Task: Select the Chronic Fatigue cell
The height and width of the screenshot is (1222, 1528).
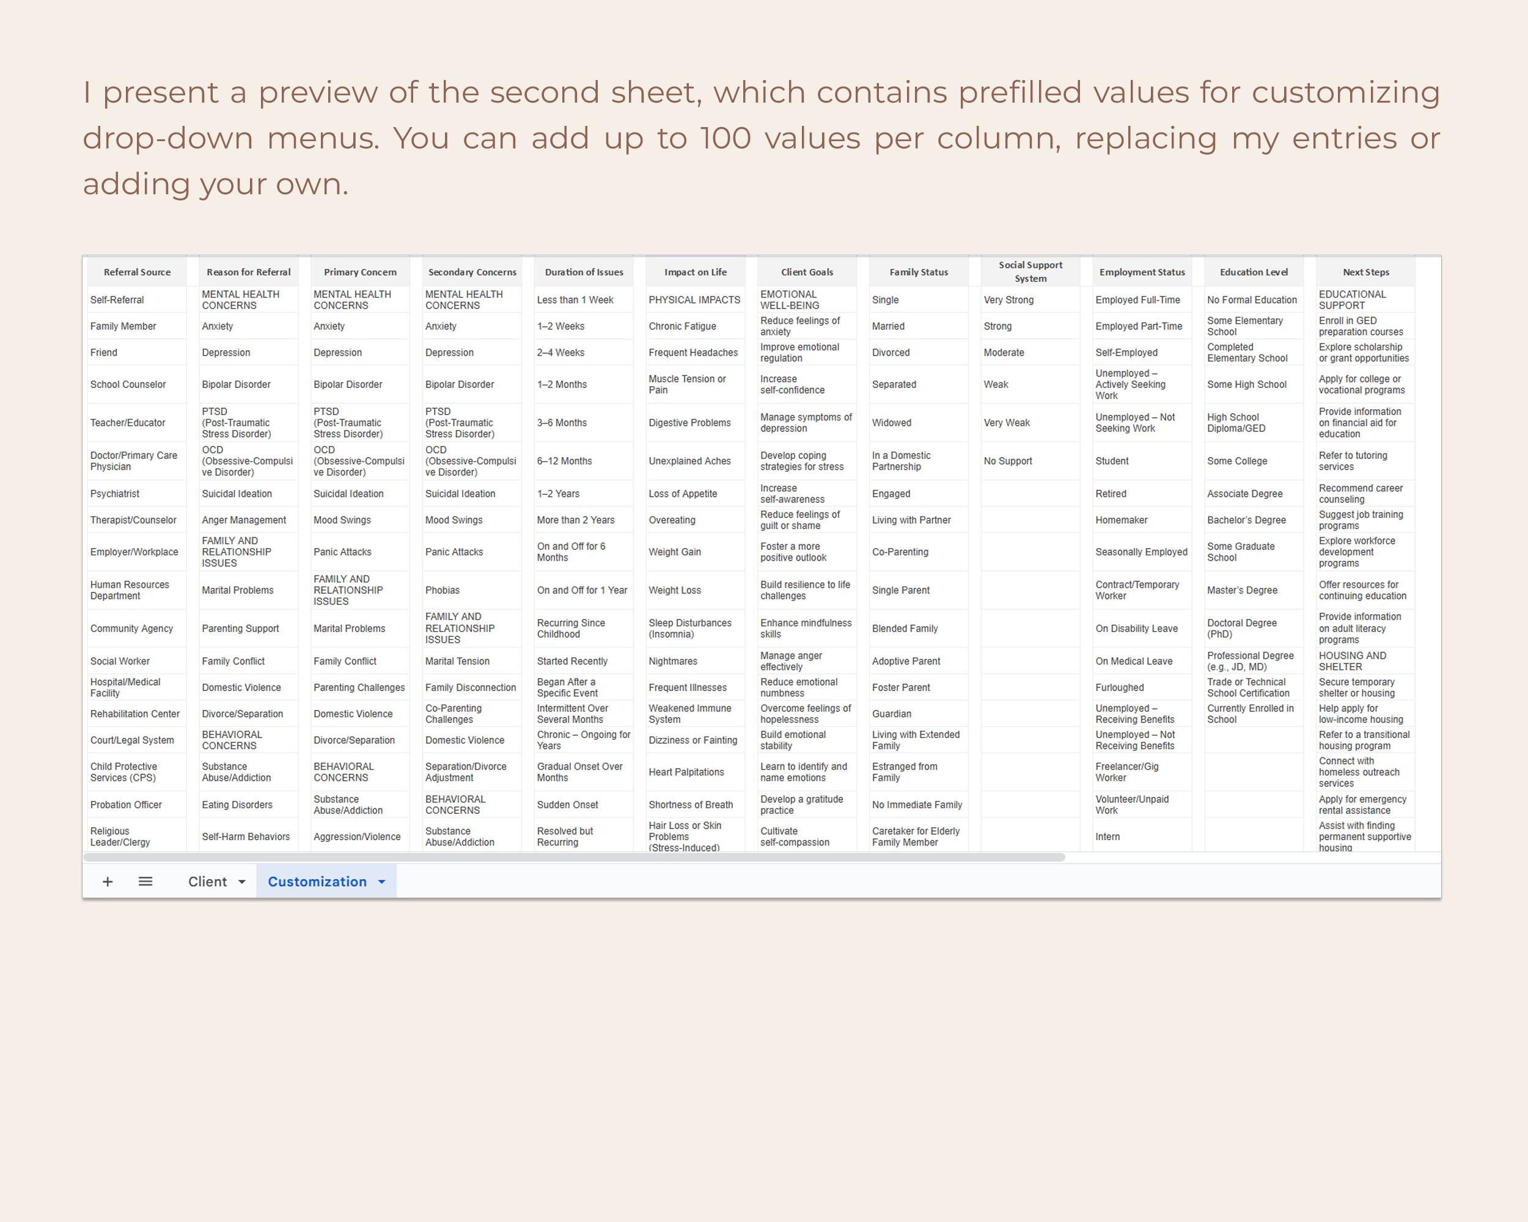Action: pos(696,326)
